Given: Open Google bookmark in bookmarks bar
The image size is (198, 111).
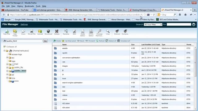Looking at the screenshot, I should coord(6,19).
